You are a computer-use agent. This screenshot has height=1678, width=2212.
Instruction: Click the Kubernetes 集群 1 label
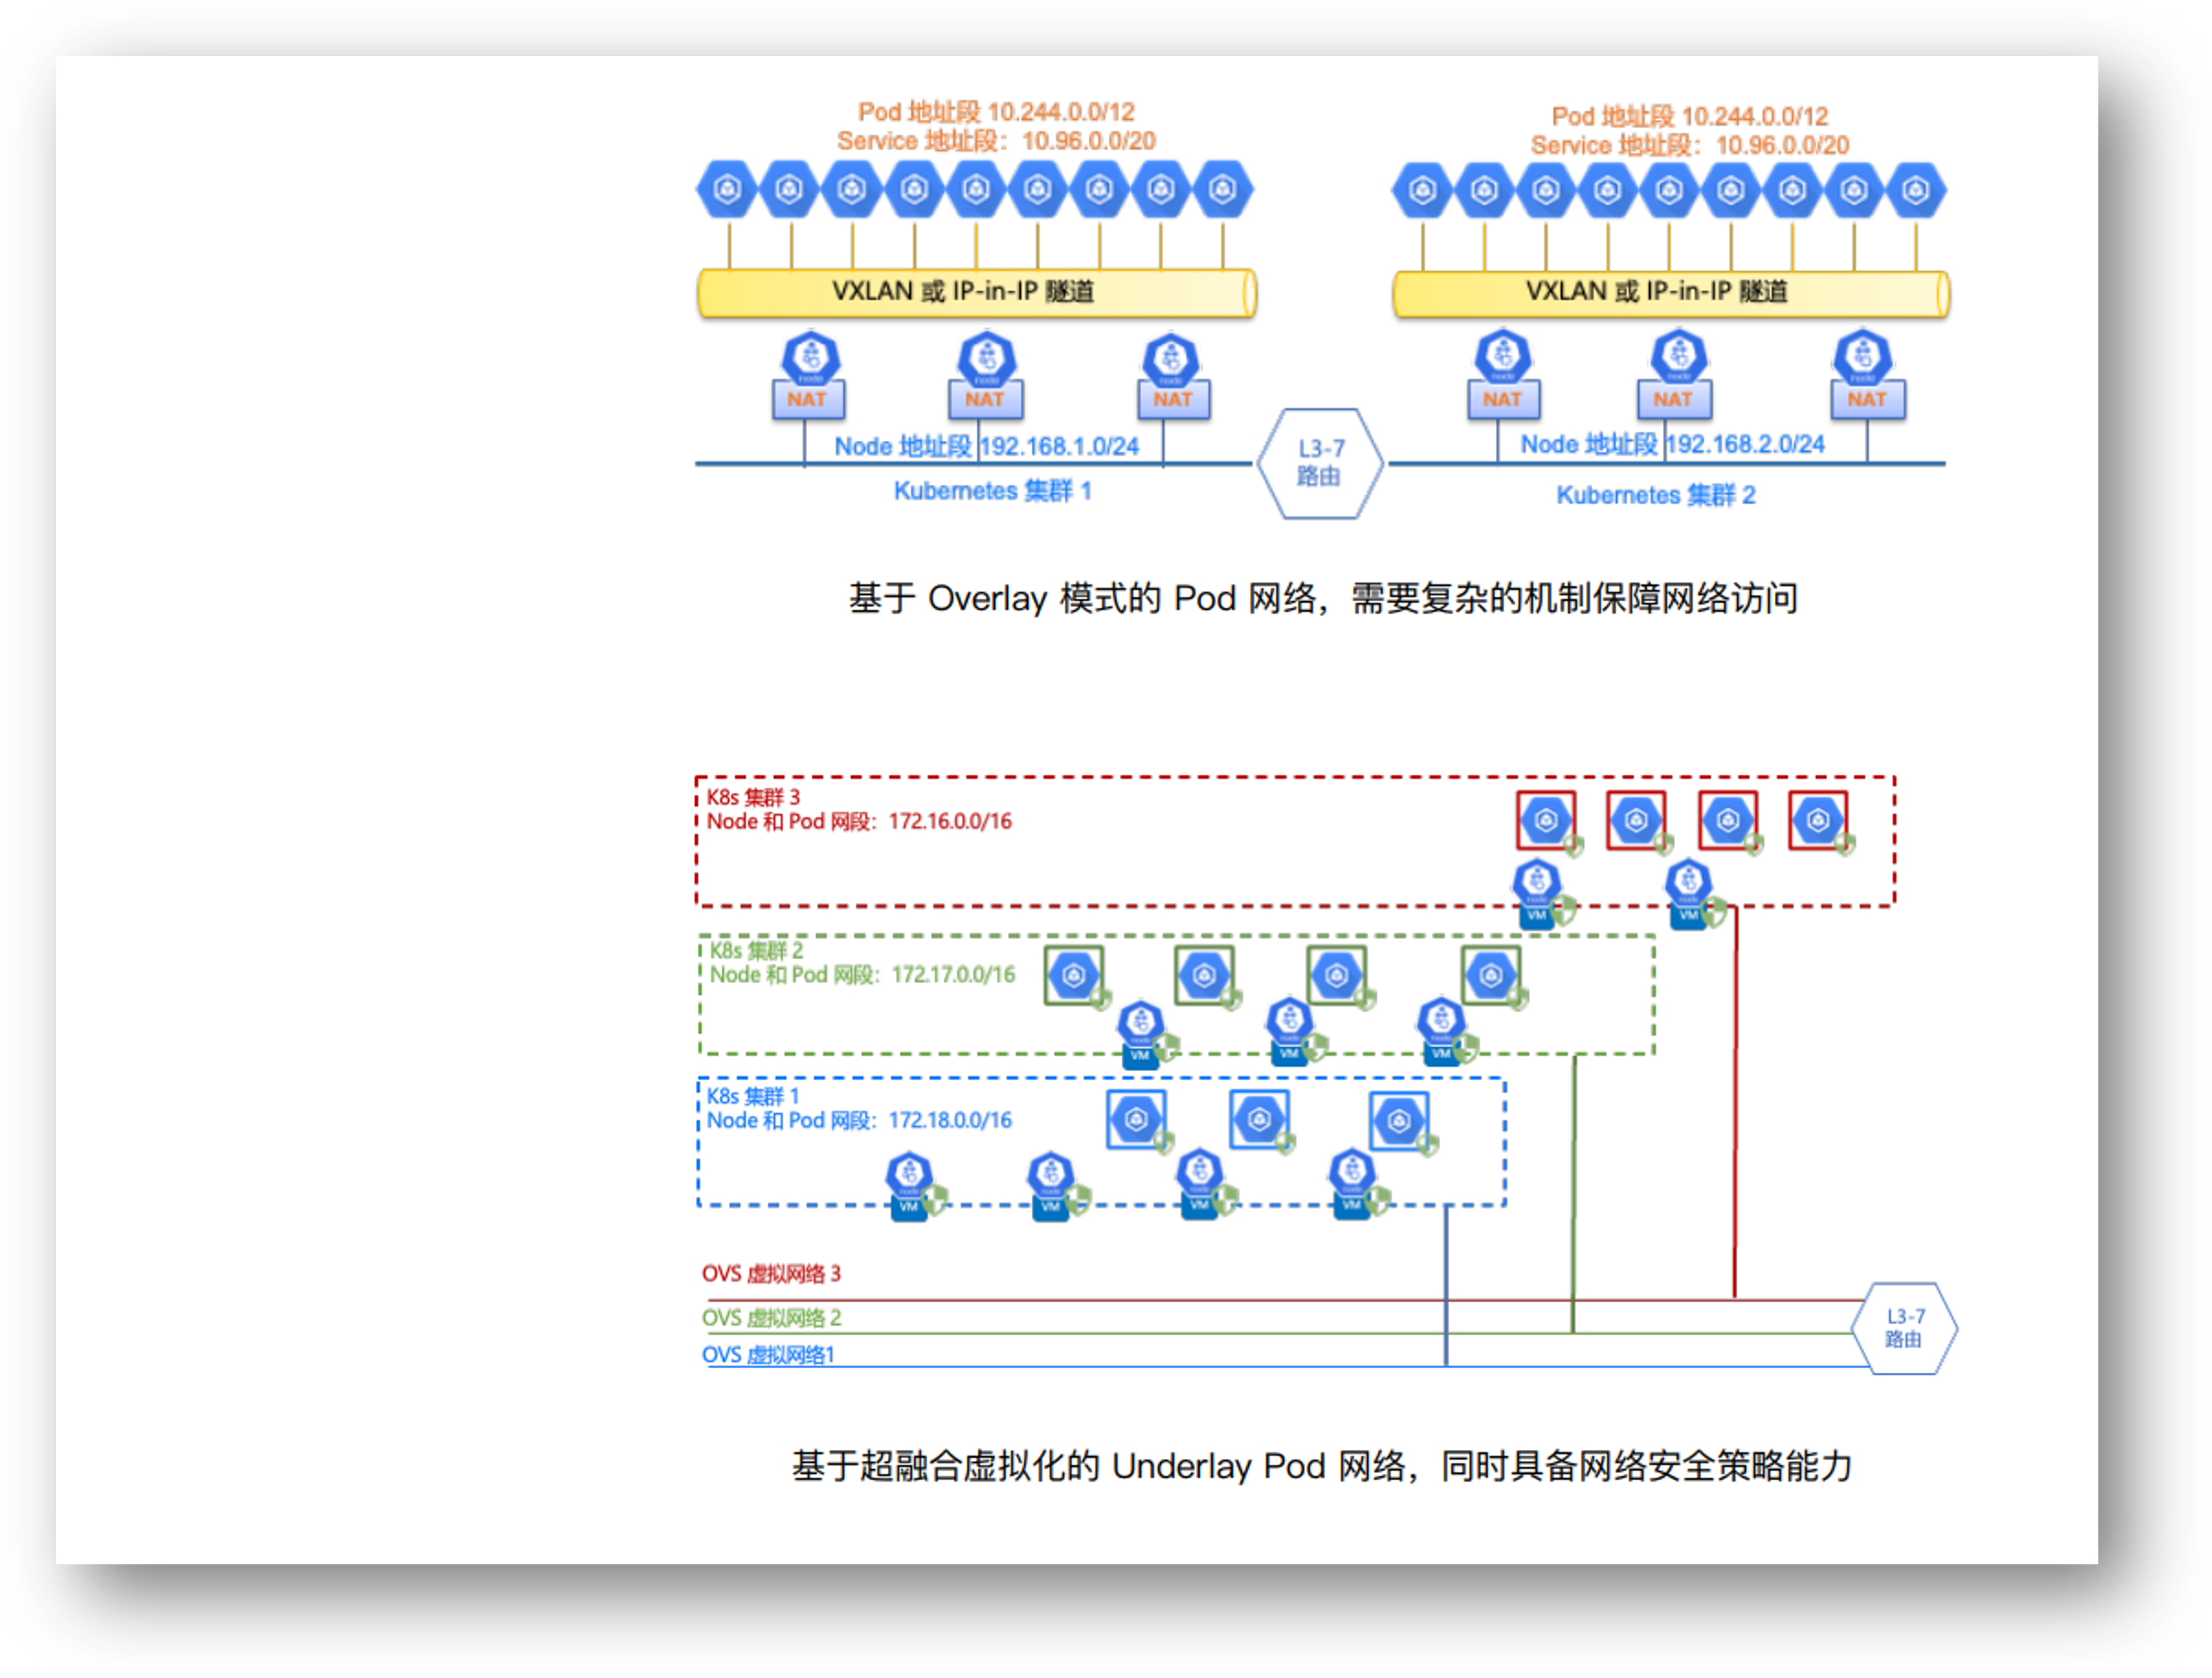992,491
